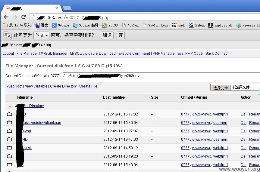The image size is (260, 172).
Task: Click the Create File link
Action: [x=88, y=86]
